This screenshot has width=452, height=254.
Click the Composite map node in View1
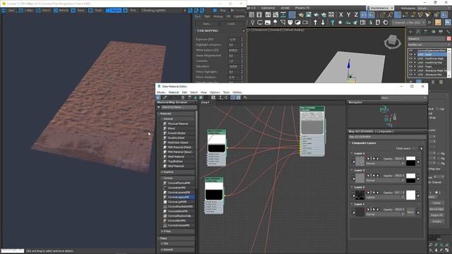312,131
